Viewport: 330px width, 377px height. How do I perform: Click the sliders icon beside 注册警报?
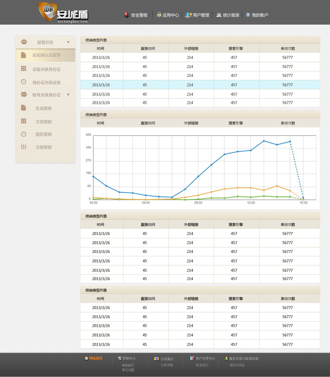click(x=24, y=147)
